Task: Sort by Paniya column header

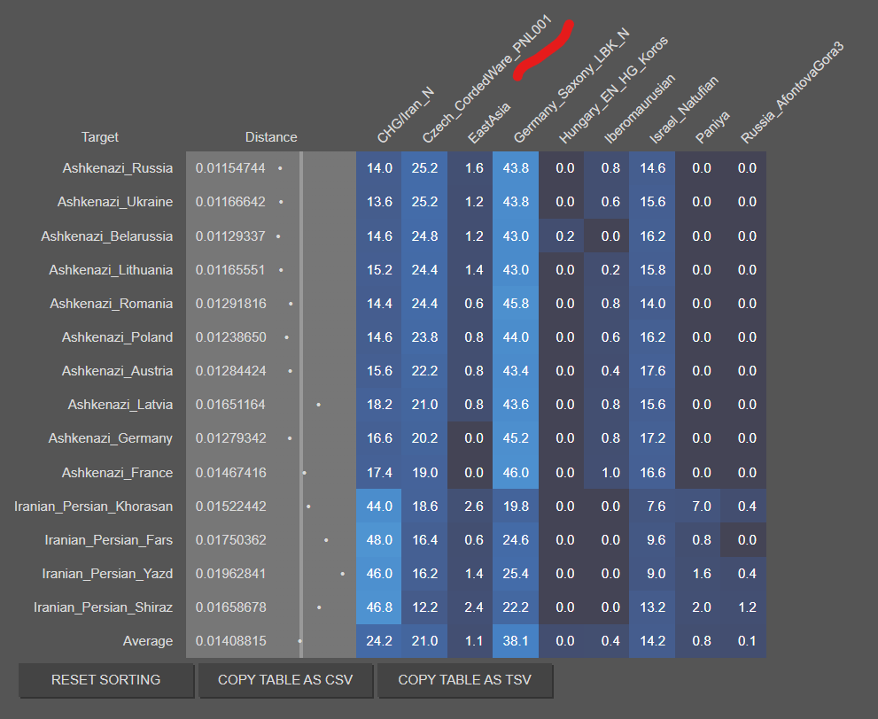Action: coord(712,127)
